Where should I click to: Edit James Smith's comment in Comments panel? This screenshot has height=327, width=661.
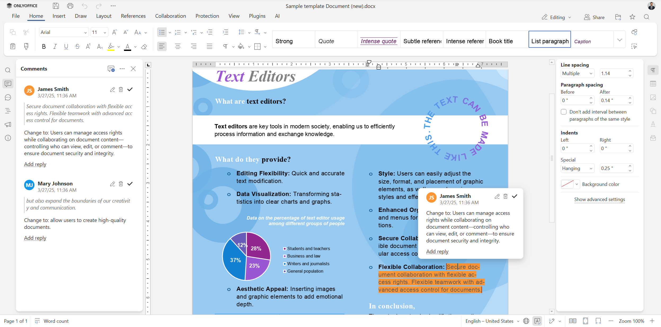tap(113, 89)
